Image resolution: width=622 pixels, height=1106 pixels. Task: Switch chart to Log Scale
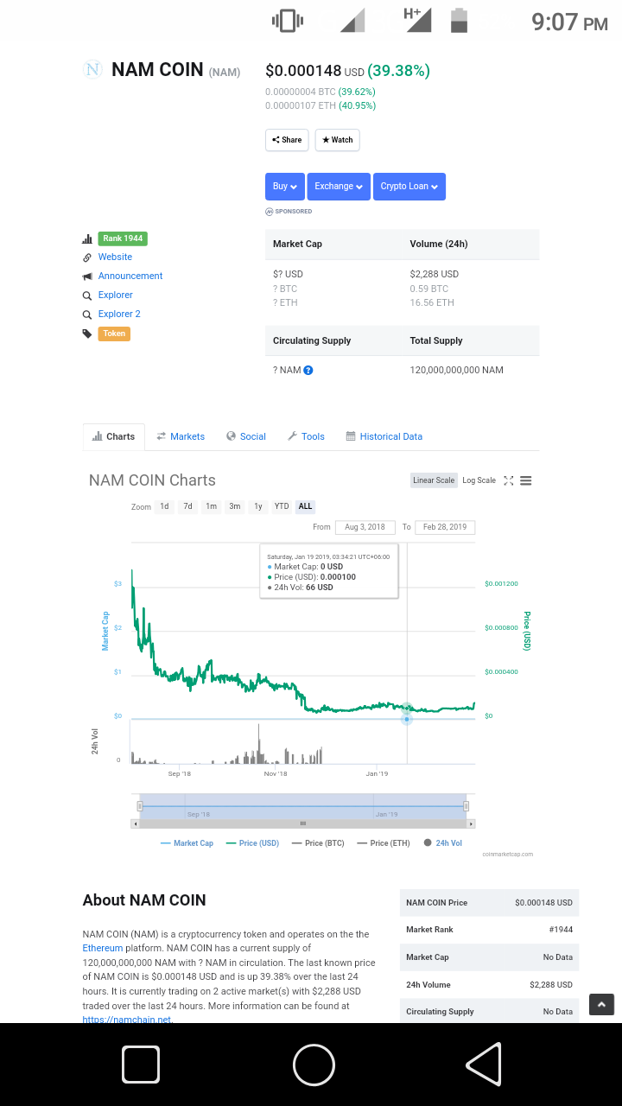pyautogui.click(x=479, y=480)
